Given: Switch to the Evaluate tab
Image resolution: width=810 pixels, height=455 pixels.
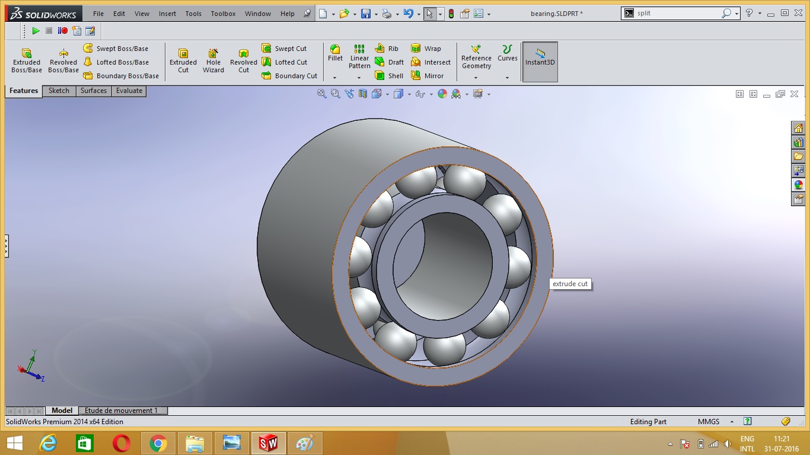Looking at the screenshot, I should tap(129, 91).
